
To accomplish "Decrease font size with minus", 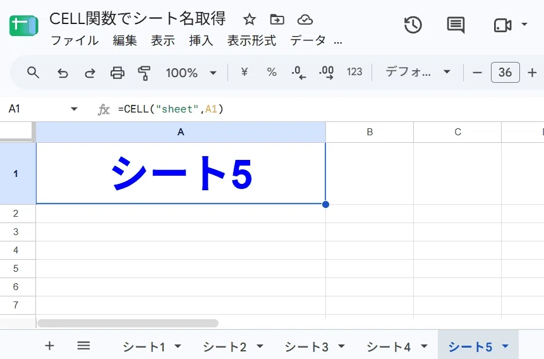I will click(477, 73).
